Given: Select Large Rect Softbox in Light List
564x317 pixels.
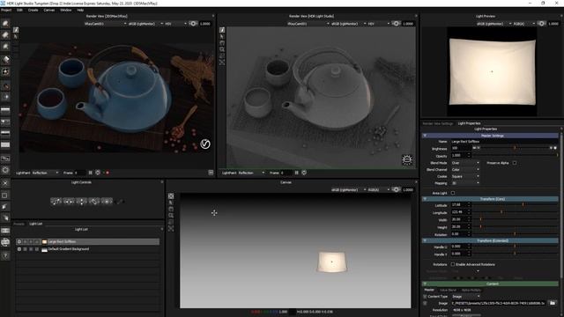Looking at the screenshot, I should [88, 242].
